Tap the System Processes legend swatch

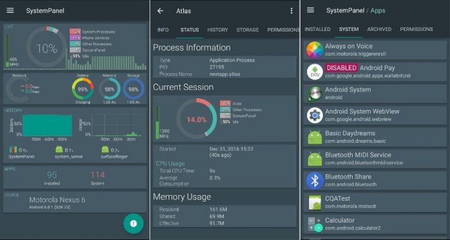pos(75,32)
